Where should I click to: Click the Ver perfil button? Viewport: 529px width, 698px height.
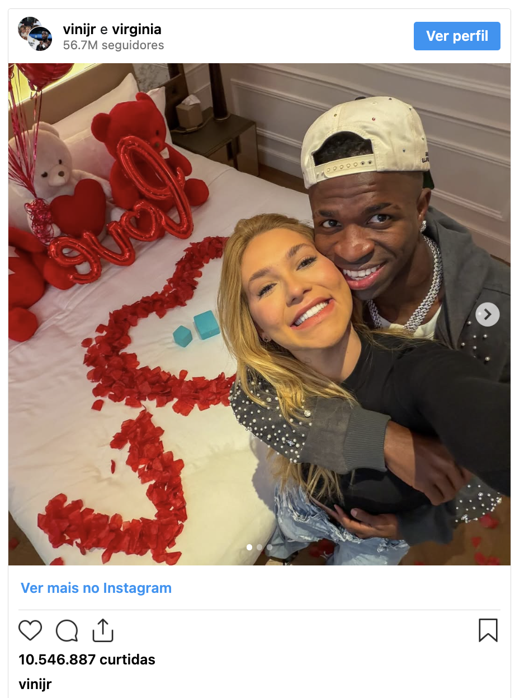point(457,36)
